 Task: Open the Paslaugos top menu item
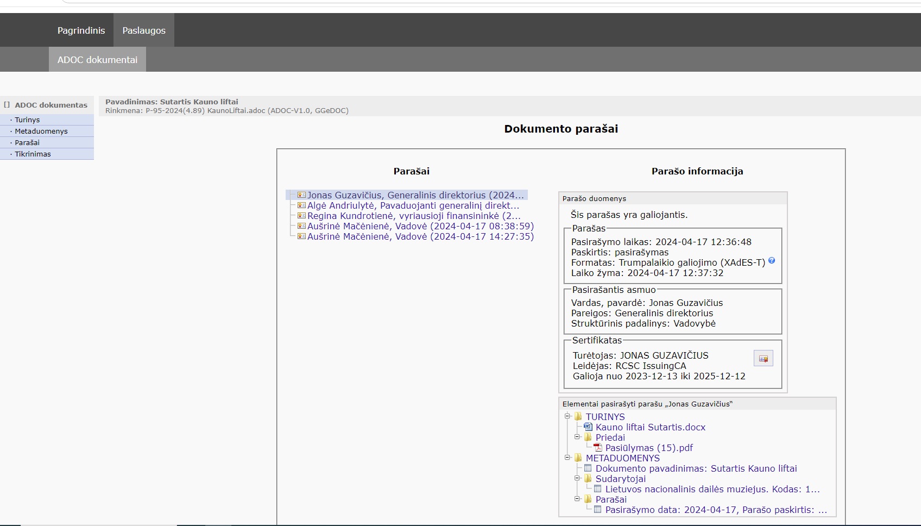tap(144, 30)
